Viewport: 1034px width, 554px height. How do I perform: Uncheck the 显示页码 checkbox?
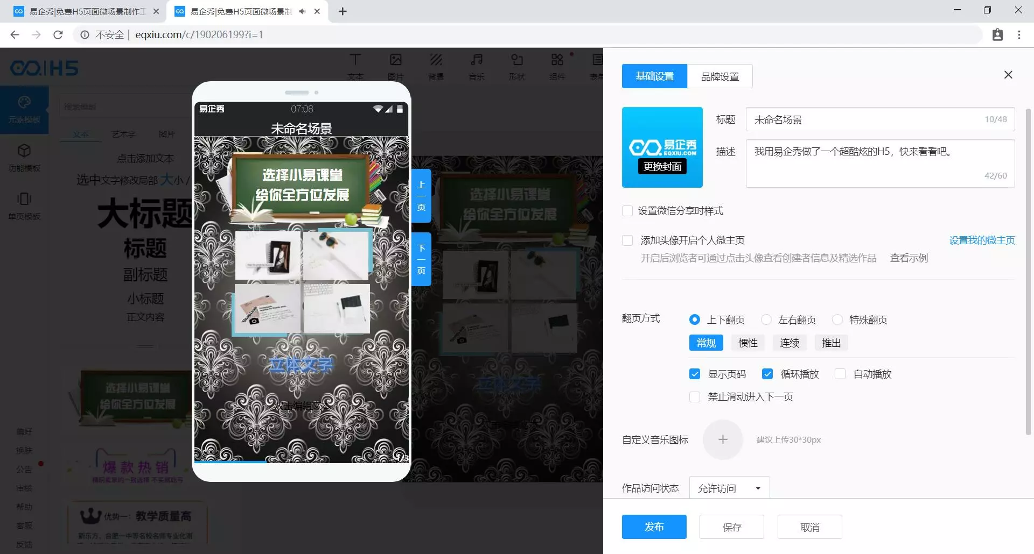(x=695, y=374)
